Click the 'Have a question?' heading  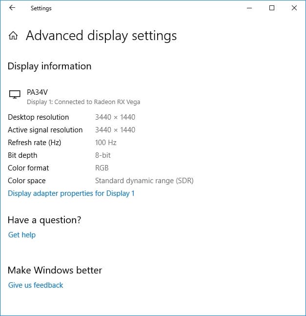[44, 220]
